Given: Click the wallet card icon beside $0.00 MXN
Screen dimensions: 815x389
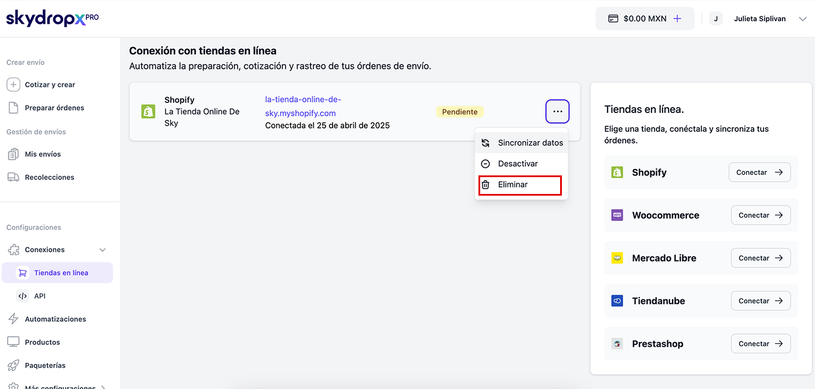Looking at the screenshot, I should pyautogui.click(x=613, y=19).
